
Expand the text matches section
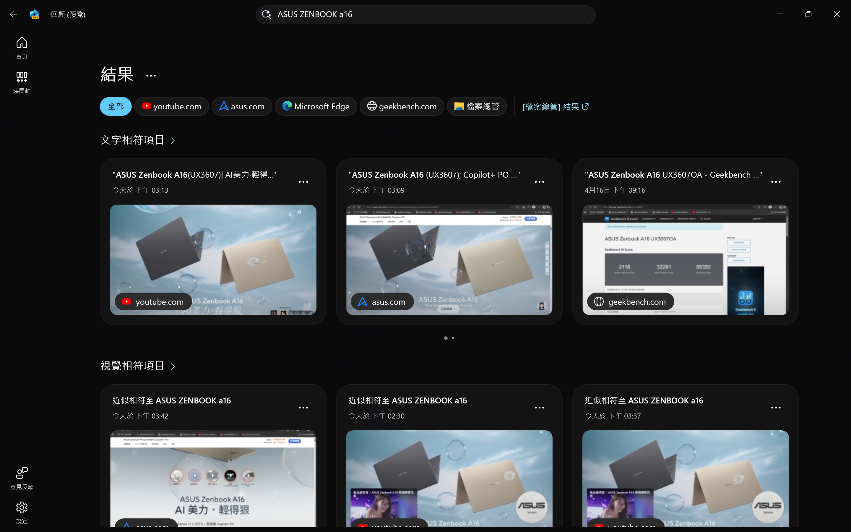point(173,141)
